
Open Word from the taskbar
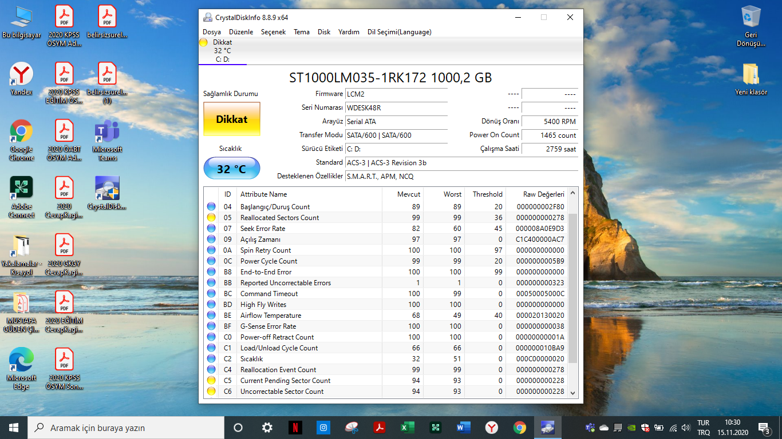pyautogui.click(x=463, y=427)
